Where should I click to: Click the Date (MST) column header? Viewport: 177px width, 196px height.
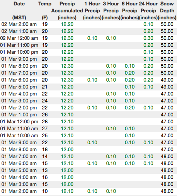(19, 10)
